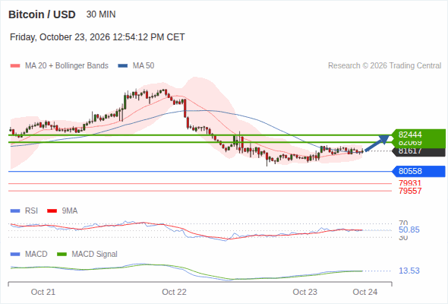
Task: Click the MACD legend label
Action: [x=36, y=254]
